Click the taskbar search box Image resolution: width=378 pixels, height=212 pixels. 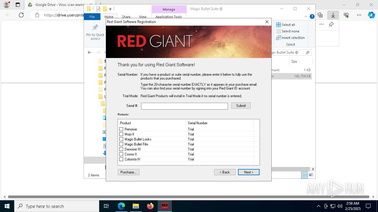(x=57, y=206)
